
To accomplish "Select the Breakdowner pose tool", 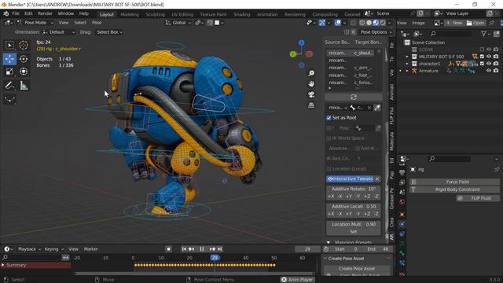I will [9, 100].
